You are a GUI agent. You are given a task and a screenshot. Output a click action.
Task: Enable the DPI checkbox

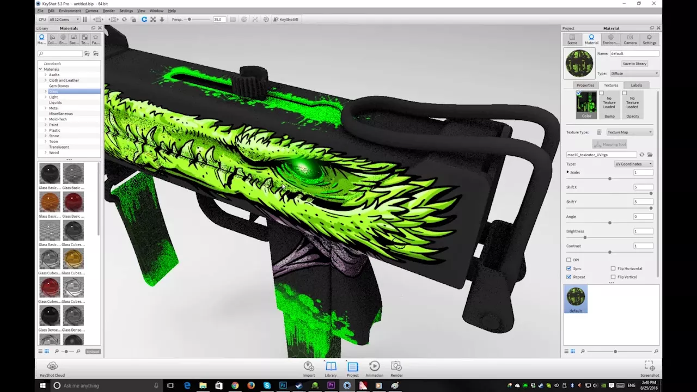click(x=569, y=260)
